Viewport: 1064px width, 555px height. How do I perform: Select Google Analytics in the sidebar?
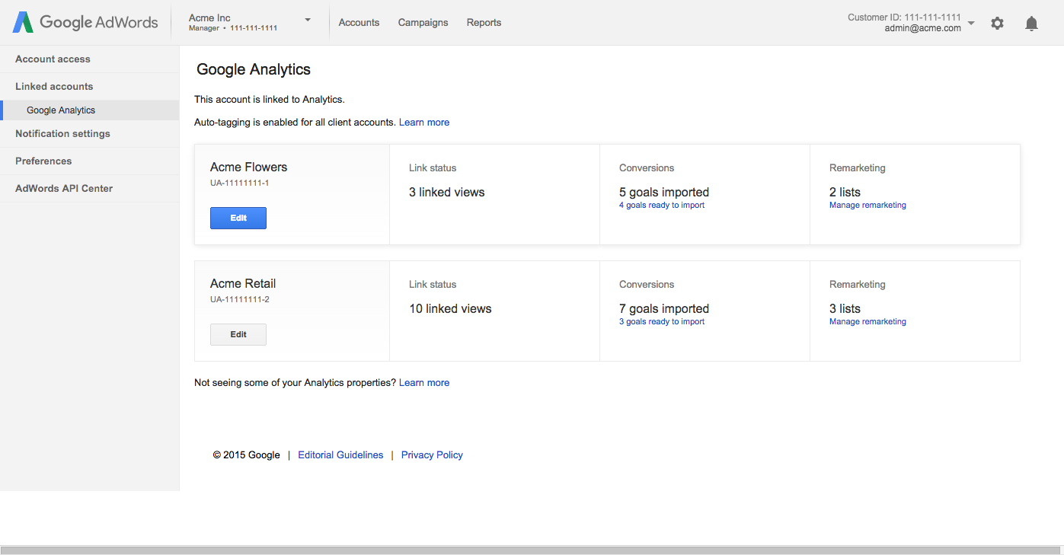(x=90, y=110)
